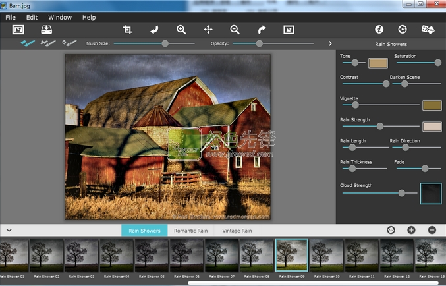Zoom out with the minus magnifier

[x=235, y=30]
